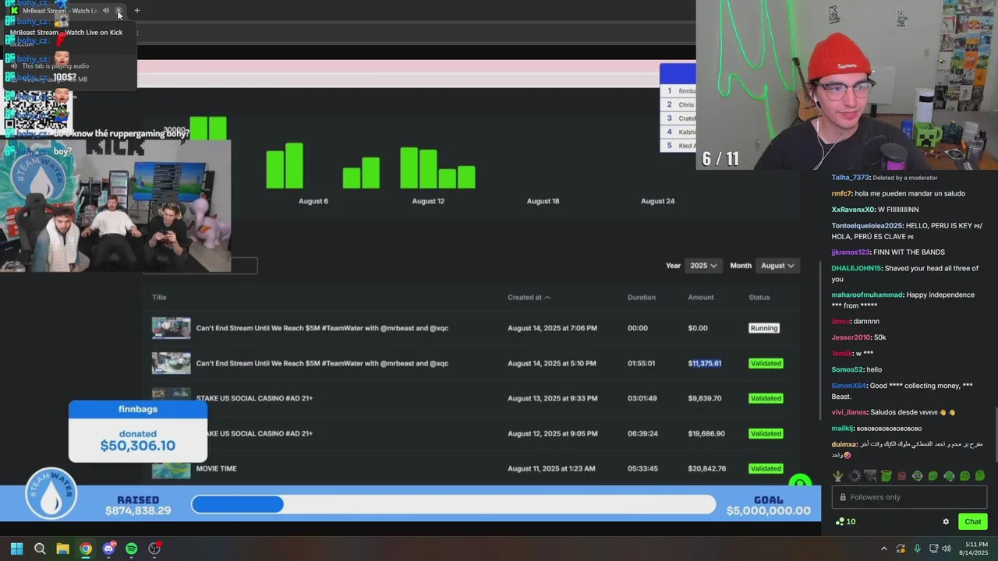Click the Status column header

tap(759, 297)
